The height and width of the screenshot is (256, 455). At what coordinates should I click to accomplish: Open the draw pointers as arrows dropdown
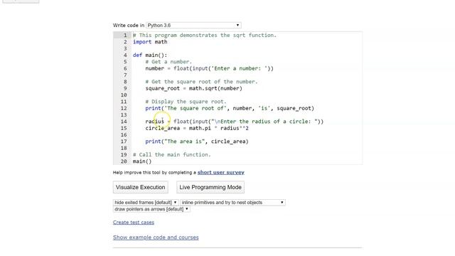pyautogui.click(x=151, y=209)
